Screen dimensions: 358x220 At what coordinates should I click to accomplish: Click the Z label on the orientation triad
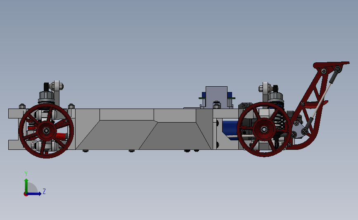(x=44, y=191)
